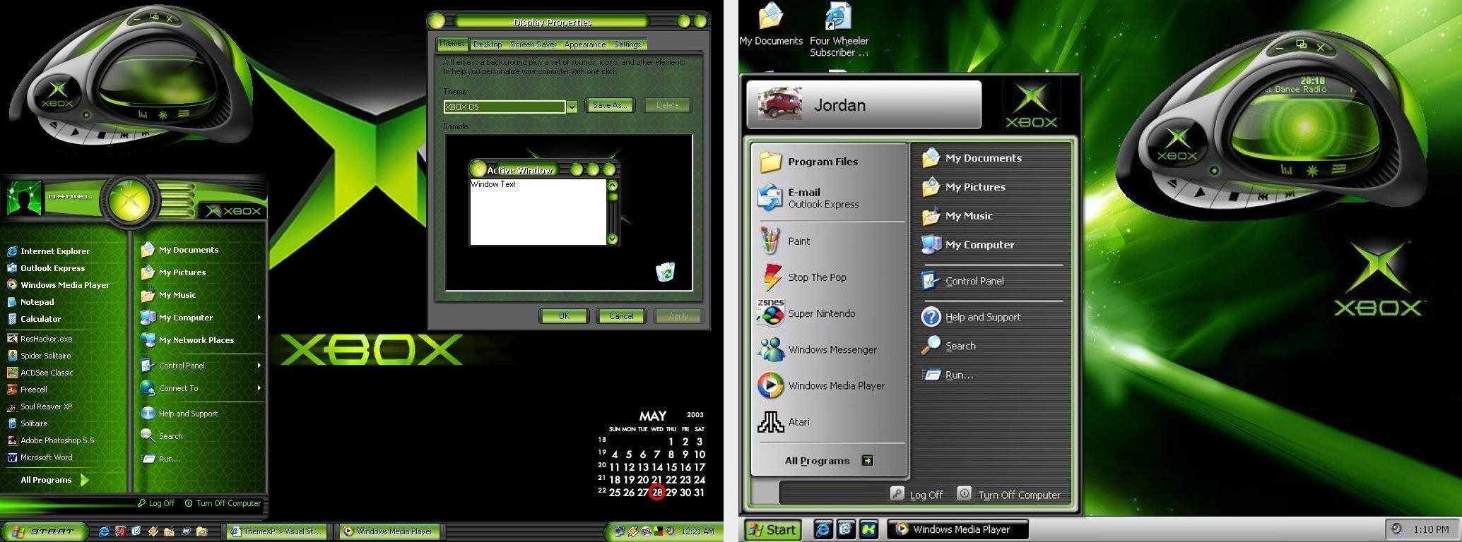1462x542 pixels.
Task: Click Save As... button in Display Properties
Action: tap(611, 105)
